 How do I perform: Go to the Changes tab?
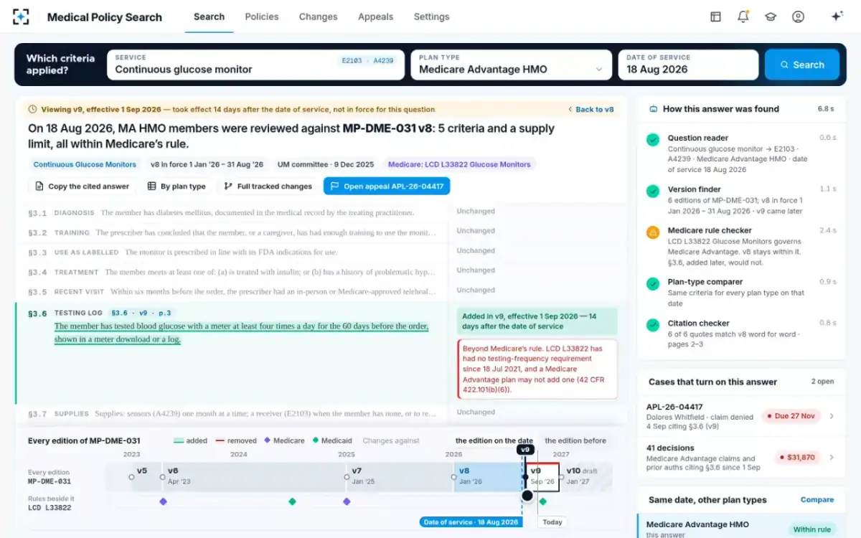pyautogui.click(x=318, y=16)
